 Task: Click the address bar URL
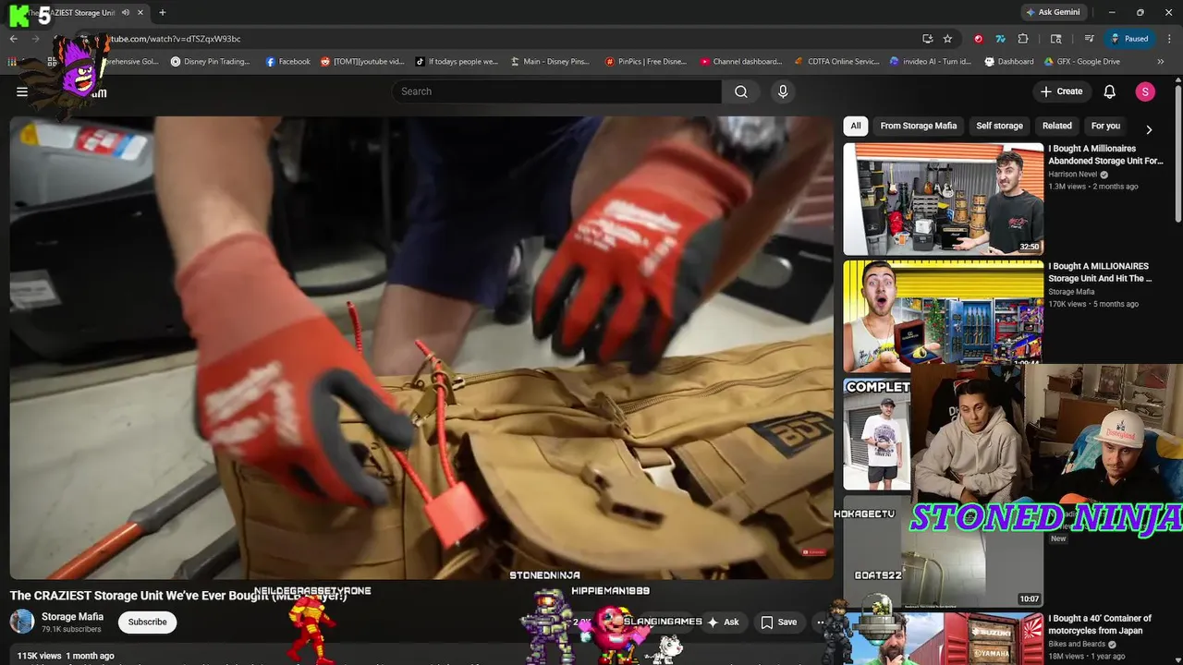click(176, 39)
